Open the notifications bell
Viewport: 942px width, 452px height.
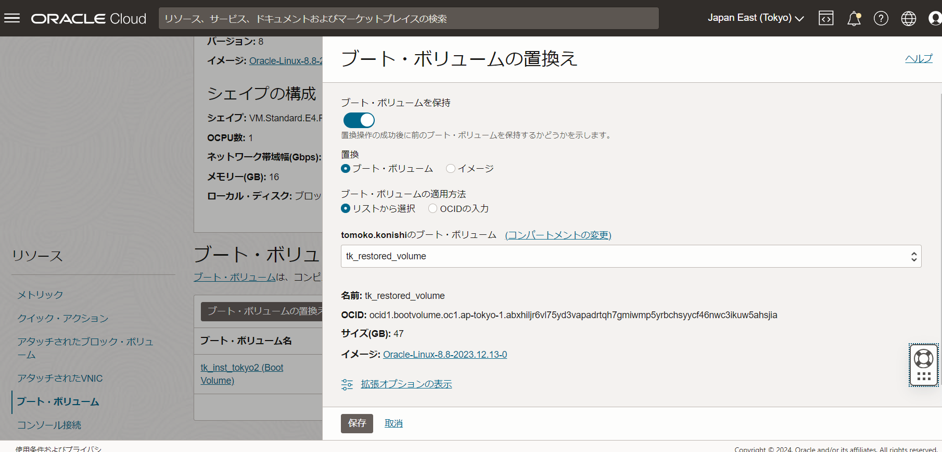854,19
